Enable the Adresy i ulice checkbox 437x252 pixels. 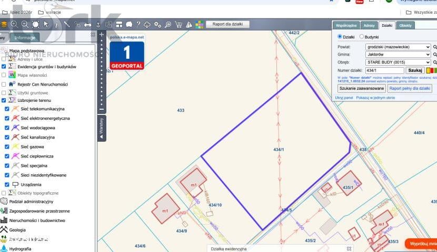click(4, 59)
